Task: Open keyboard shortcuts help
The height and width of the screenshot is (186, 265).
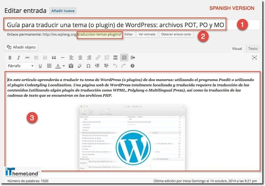Action: click(132, 66)
